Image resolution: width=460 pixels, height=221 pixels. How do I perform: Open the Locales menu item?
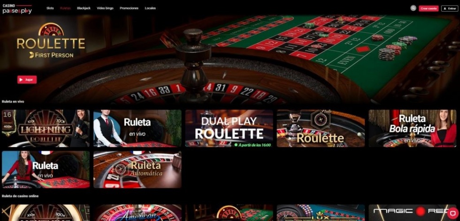pyautogui.click(x=150, y=8)
